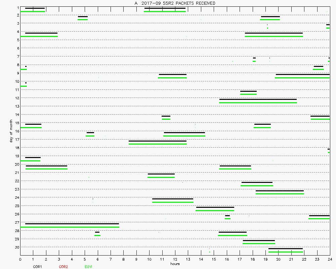Select the black bar on day 12

pos(258,99)
